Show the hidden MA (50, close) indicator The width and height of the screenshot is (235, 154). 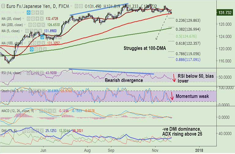tap(29, 13)
